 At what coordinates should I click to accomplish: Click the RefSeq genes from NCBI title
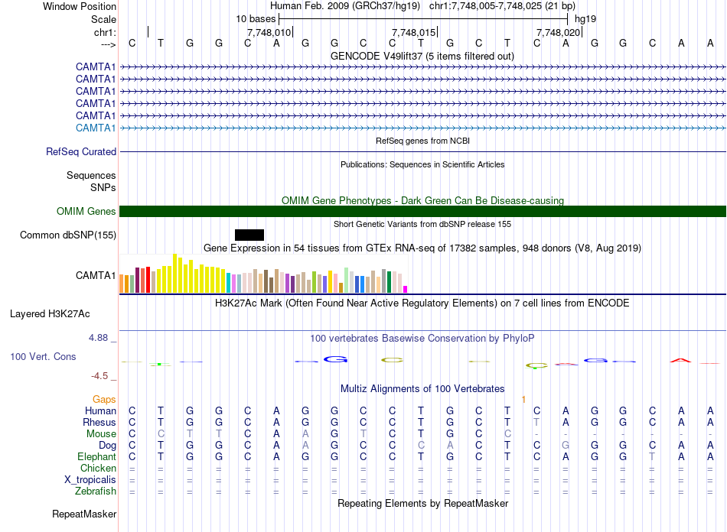point(422,141)
